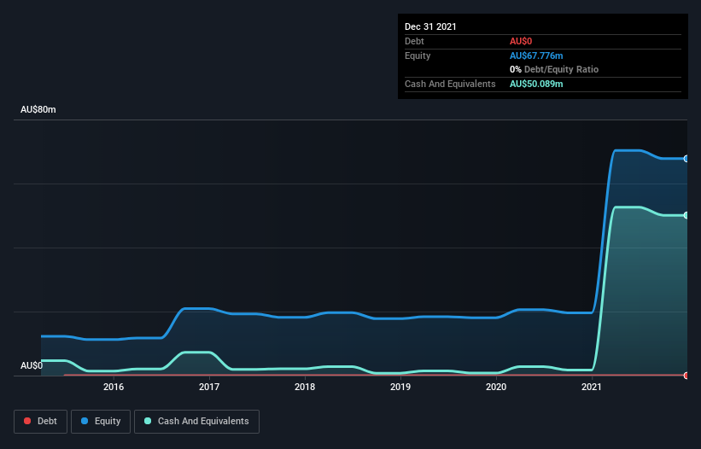The height and width of the screenshot is (449, 701).
Task: Click the AU$67.776m equity value
Action: 536,55
